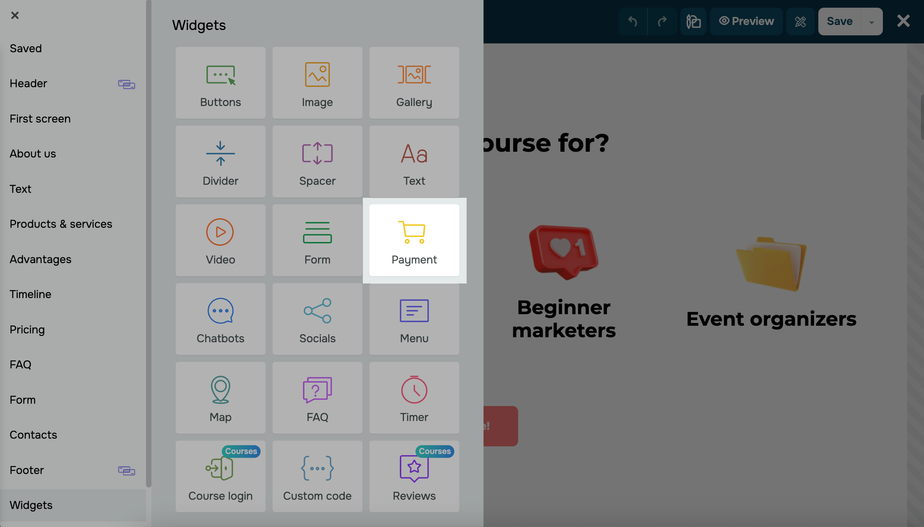The width and height of the screenshot is (924, 527).
Task: Select the Timer widget
Action: coord(414,398)
